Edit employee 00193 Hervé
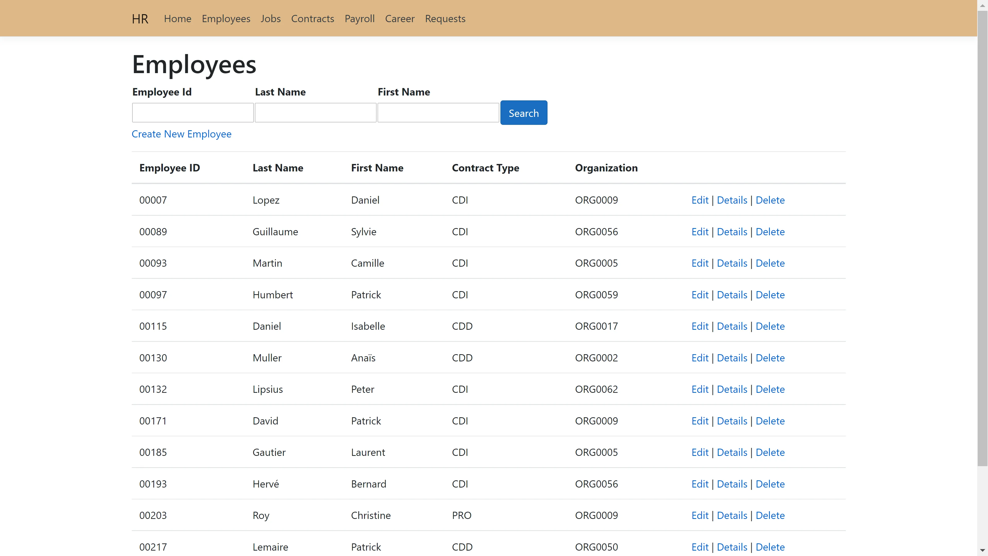988x556 pixels. pyautogui.click(x=700, y=484)
